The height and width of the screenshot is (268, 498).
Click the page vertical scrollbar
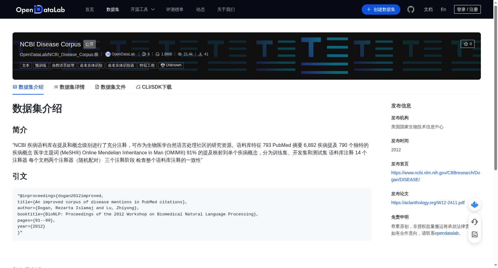pyautogui.click(x=496, y=87)
